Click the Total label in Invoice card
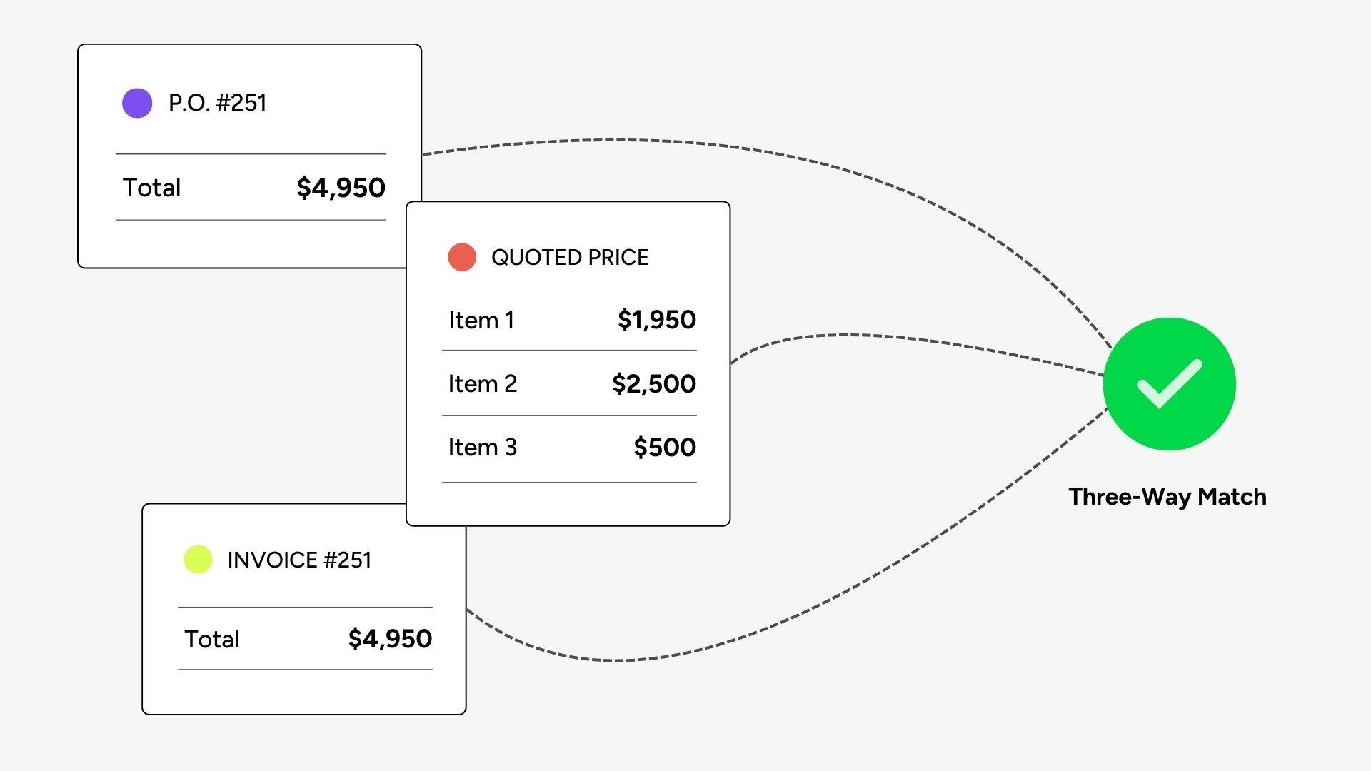 [x=211, y=639]
